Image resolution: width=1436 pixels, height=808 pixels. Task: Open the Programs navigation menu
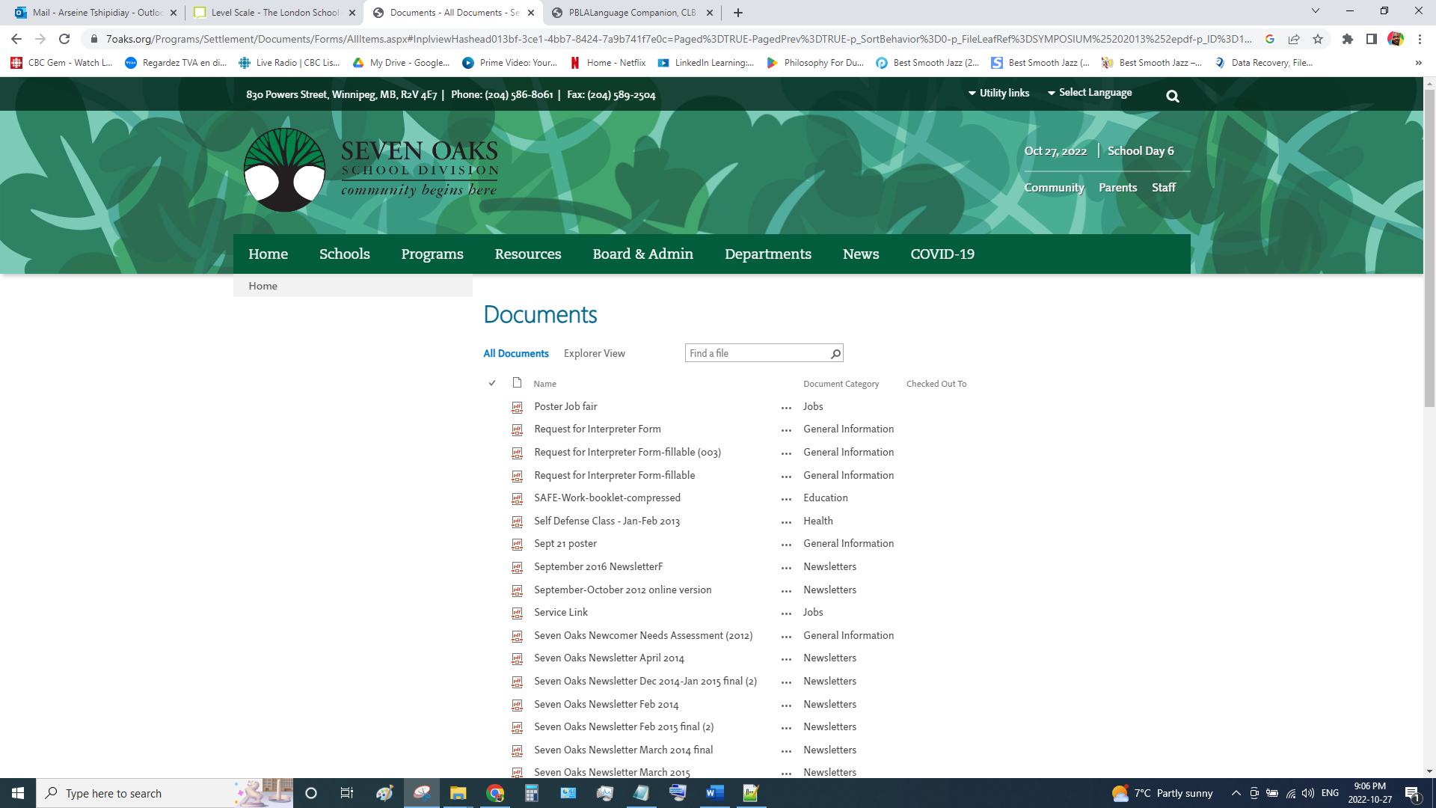click(432, 254)
